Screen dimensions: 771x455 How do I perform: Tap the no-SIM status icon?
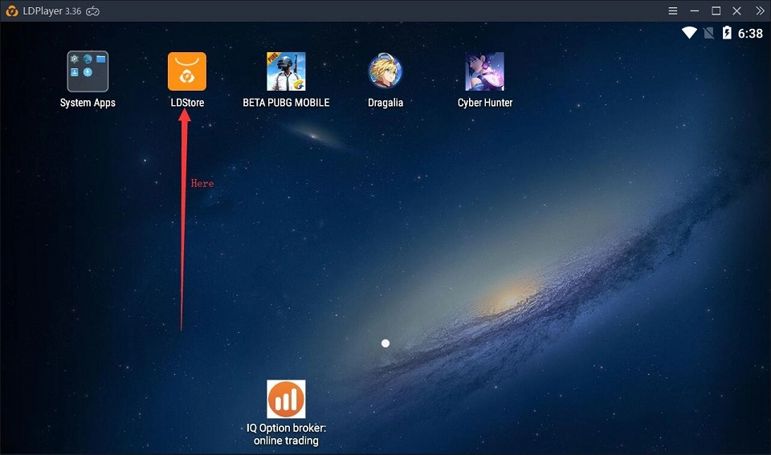708,33
